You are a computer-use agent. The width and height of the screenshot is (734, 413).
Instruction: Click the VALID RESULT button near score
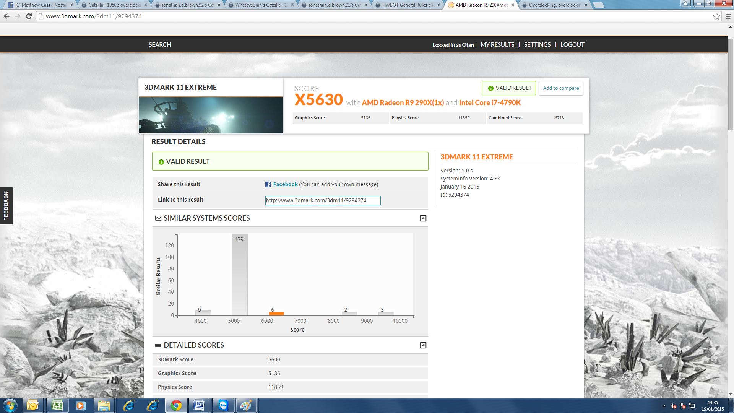(x=508, y=88)
